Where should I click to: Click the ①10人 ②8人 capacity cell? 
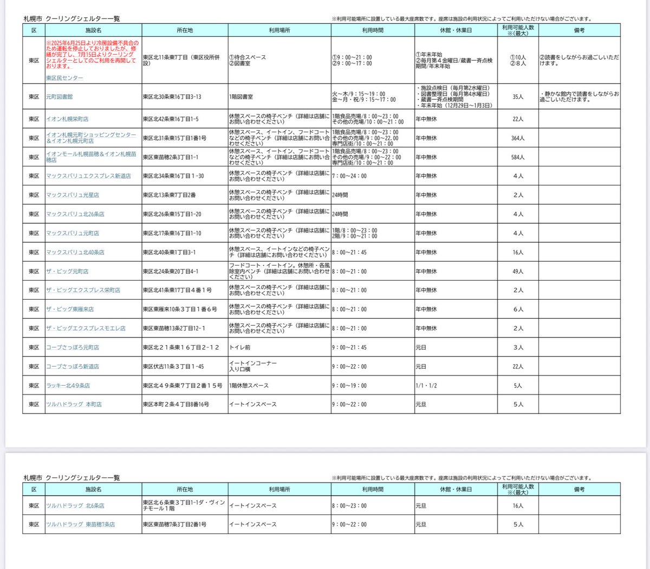tap(518, 60)
